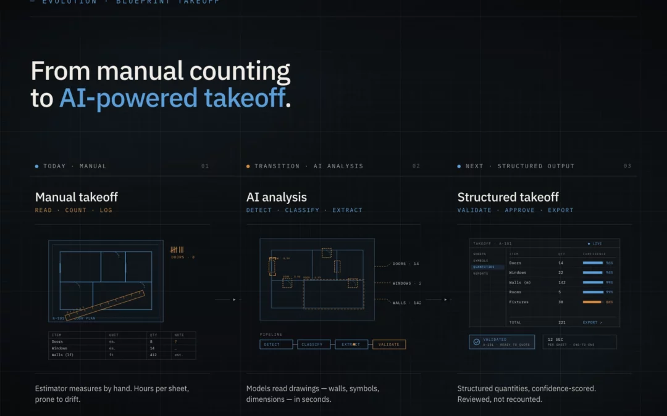Select the EXTRACT pipeline step
667x416 pixels.
tap(351, 345)
